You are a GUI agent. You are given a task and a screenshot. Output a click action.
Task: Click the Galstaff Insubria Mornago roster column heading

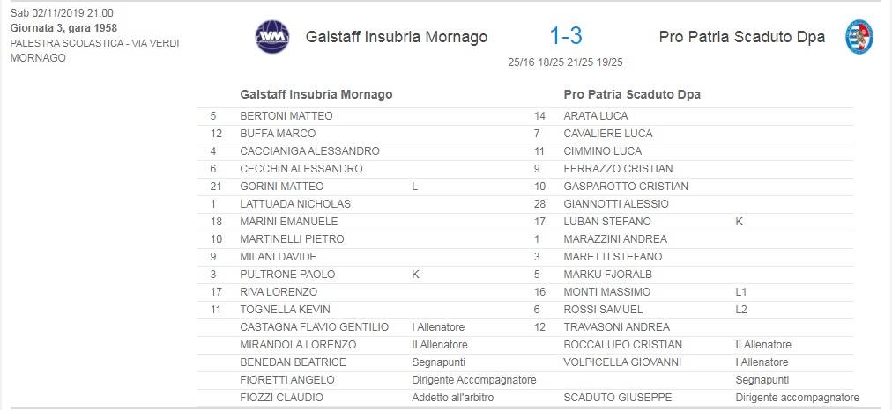pos(316,94)
